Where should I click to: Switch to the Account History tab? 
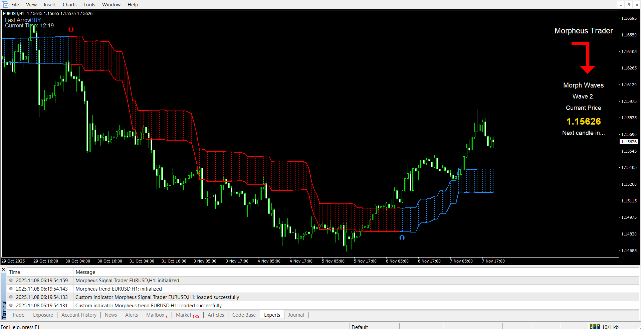[79, 315]
